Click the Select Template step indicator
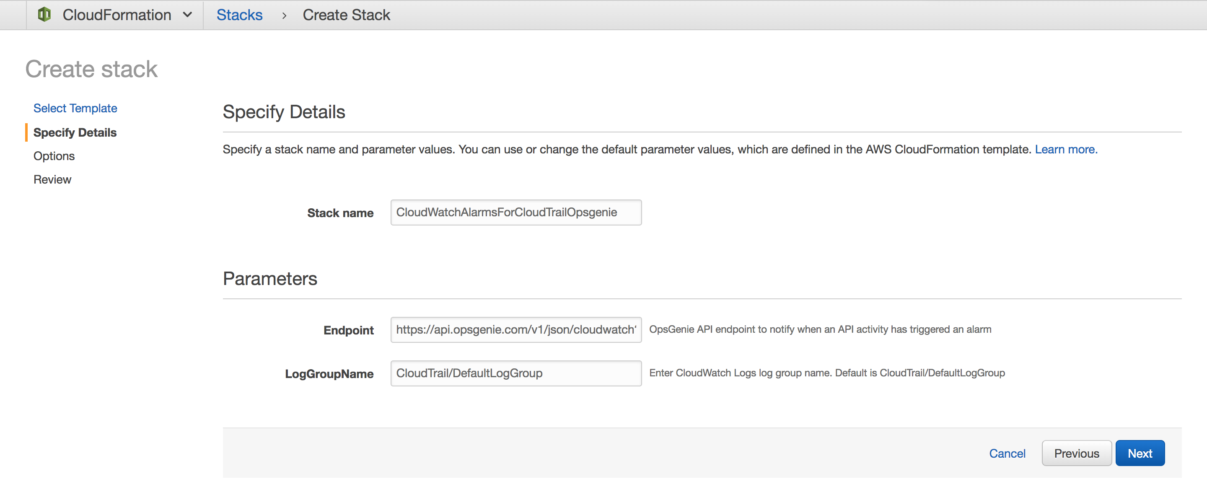 click(x=75, y=108)
